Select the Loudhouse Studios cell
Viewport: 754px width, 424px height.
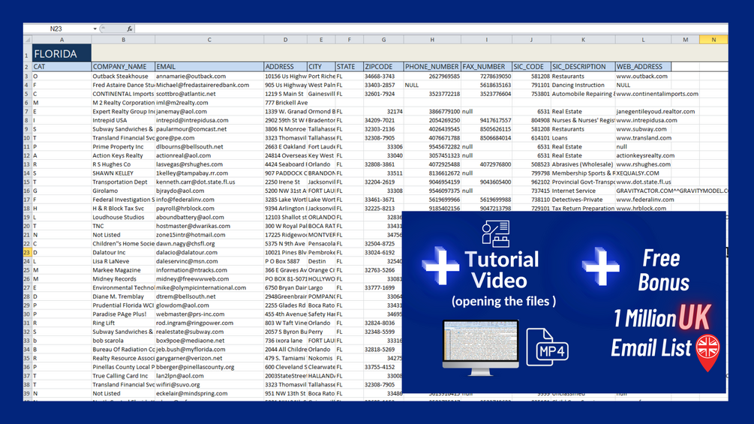(x=123, y=218)
